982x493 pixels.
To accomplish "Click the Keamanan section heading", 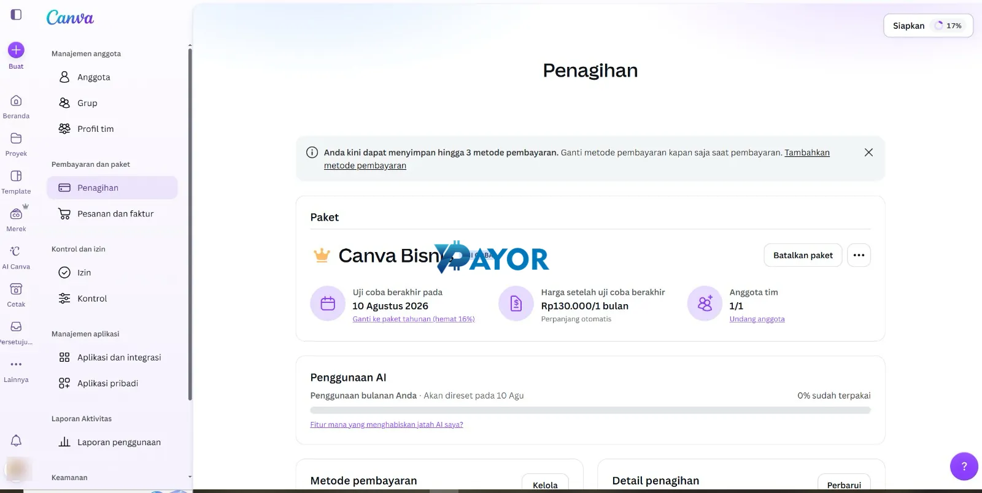I will [69, 478].
